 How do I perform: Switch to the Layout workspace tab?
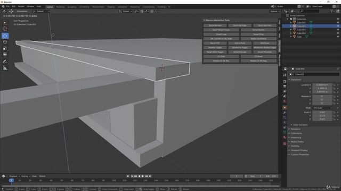[x=50, y=7]
